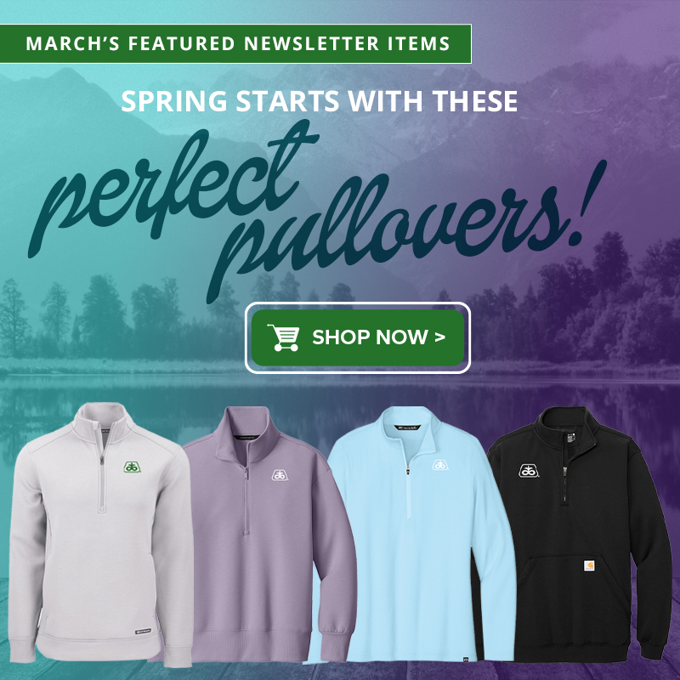680x680 pixels.
Task: Click the green Shop Now button
Action: (358, 337)
